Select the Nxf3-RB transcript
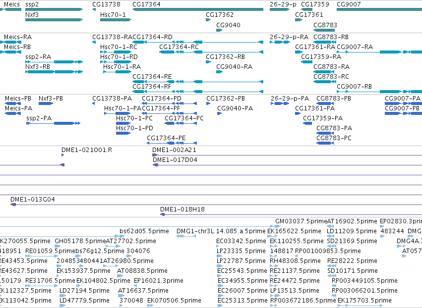This screenshot has width=422, height=308. pyautogui.click(x=38, y=67)
